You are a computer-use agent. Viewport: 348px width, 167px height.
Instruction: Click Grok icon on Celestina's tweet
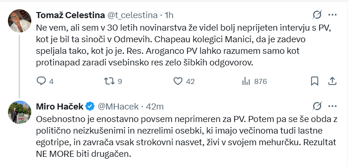[317, 15]
